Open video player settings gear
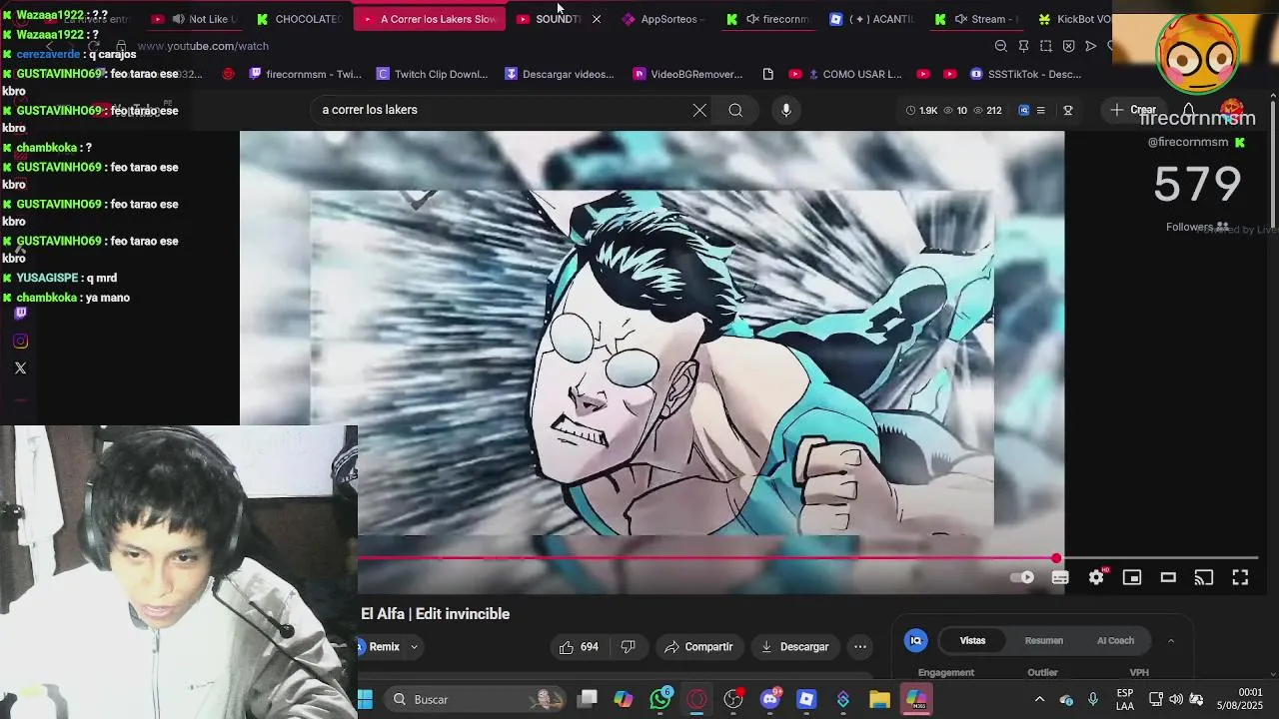The width and height of the screenshot is (1279, 719). (1096, 577)
